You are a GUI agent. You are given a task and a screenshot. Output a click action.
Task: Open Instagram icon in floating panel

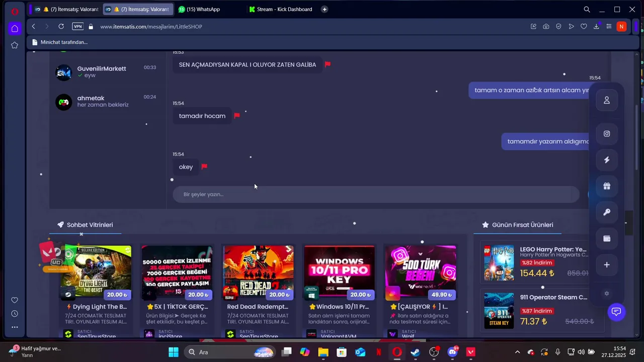(x=607, y=134)
